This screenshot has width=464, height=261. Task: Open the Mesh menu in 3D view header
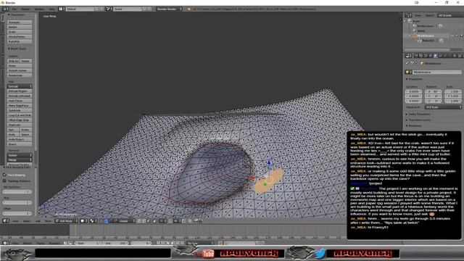(48, 220)
